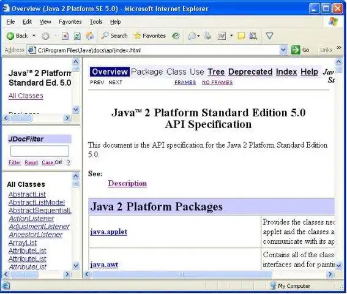This screenshot has width=347, height=294.
Task: Click the class list horizontal scrollbar thumb
Action: pos(24,274)
